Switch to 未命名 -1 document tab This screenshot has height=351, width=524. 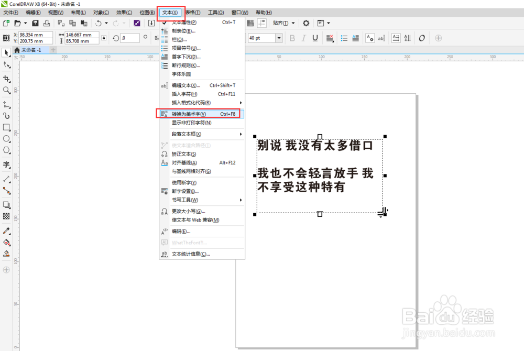[31, 50]
